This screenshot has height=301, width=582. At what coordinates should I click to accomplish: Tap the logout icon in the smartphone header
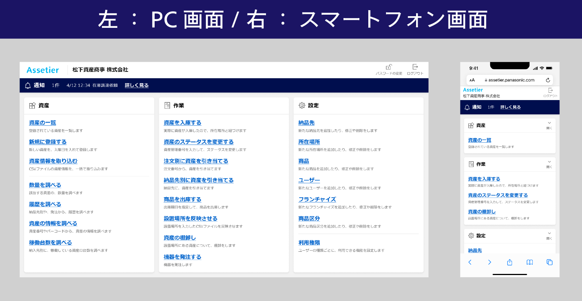(550, 90)
